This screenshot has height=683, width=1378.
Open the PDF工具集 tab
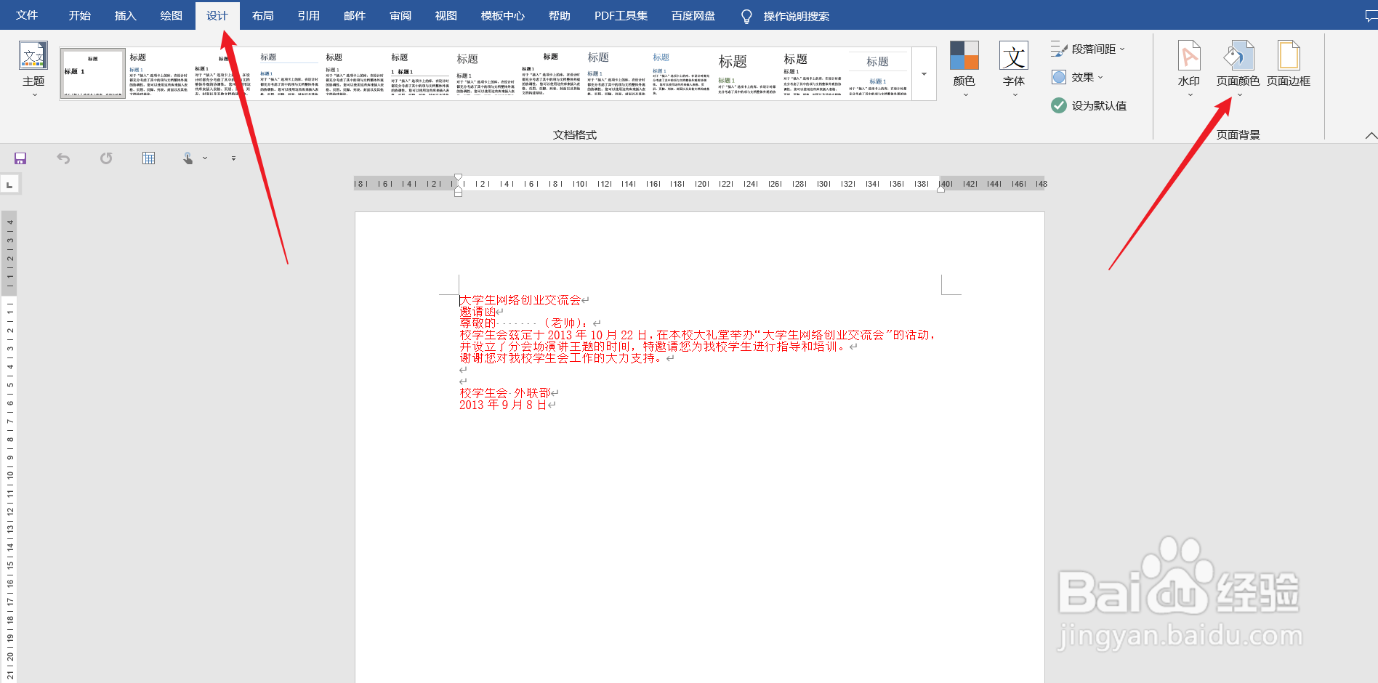621,15
